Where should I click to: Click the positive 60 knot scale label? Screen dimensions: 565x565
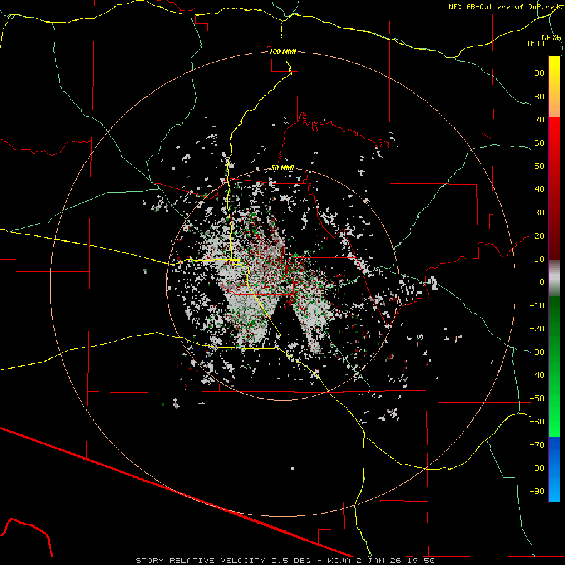(539, 143)
